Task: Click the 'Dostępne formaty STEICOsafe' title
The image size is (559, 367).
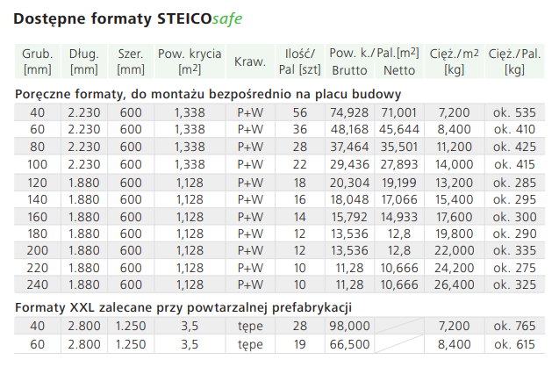Action: pyautogui.click(x=129, y=18)
